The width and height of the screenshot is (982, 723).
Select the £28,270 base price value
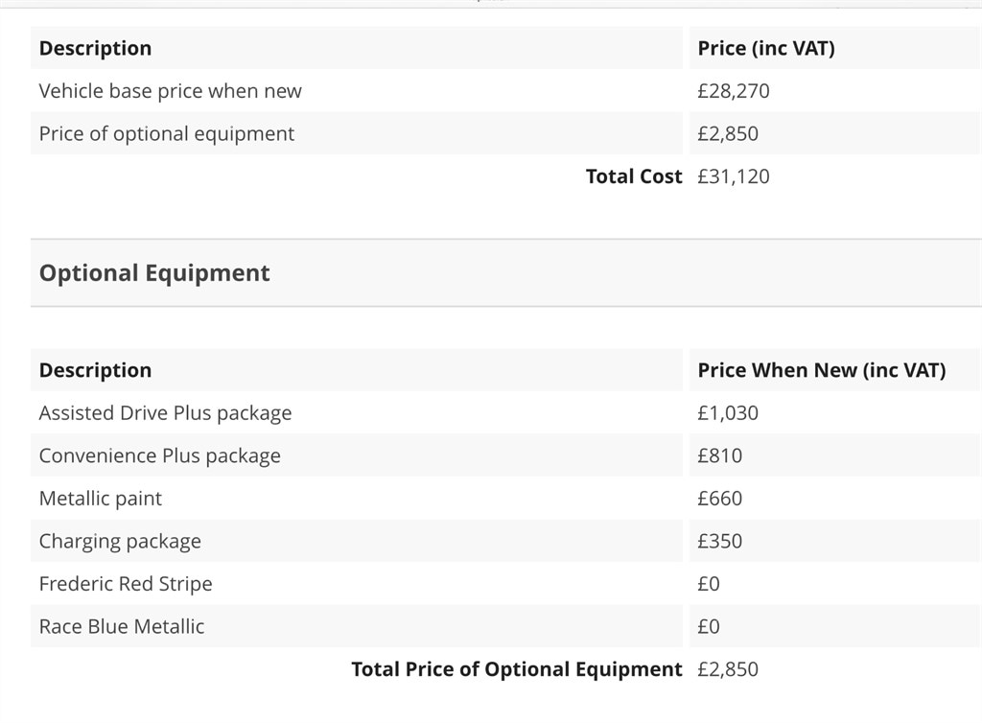pyautogui.click(x=734, y=91)
